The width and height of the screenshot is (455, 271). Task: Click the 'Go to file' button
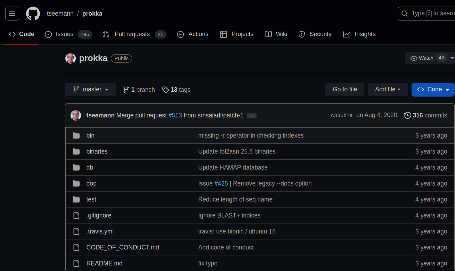coord(345,89)
